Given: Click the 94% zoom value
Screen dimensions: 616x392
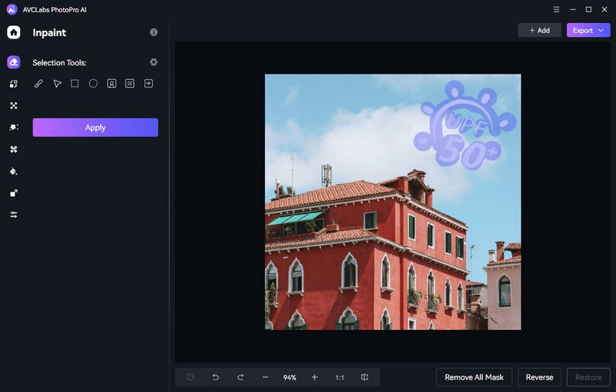Looking at the screenshot, I should pyautogui.click(x=290, y=377).
